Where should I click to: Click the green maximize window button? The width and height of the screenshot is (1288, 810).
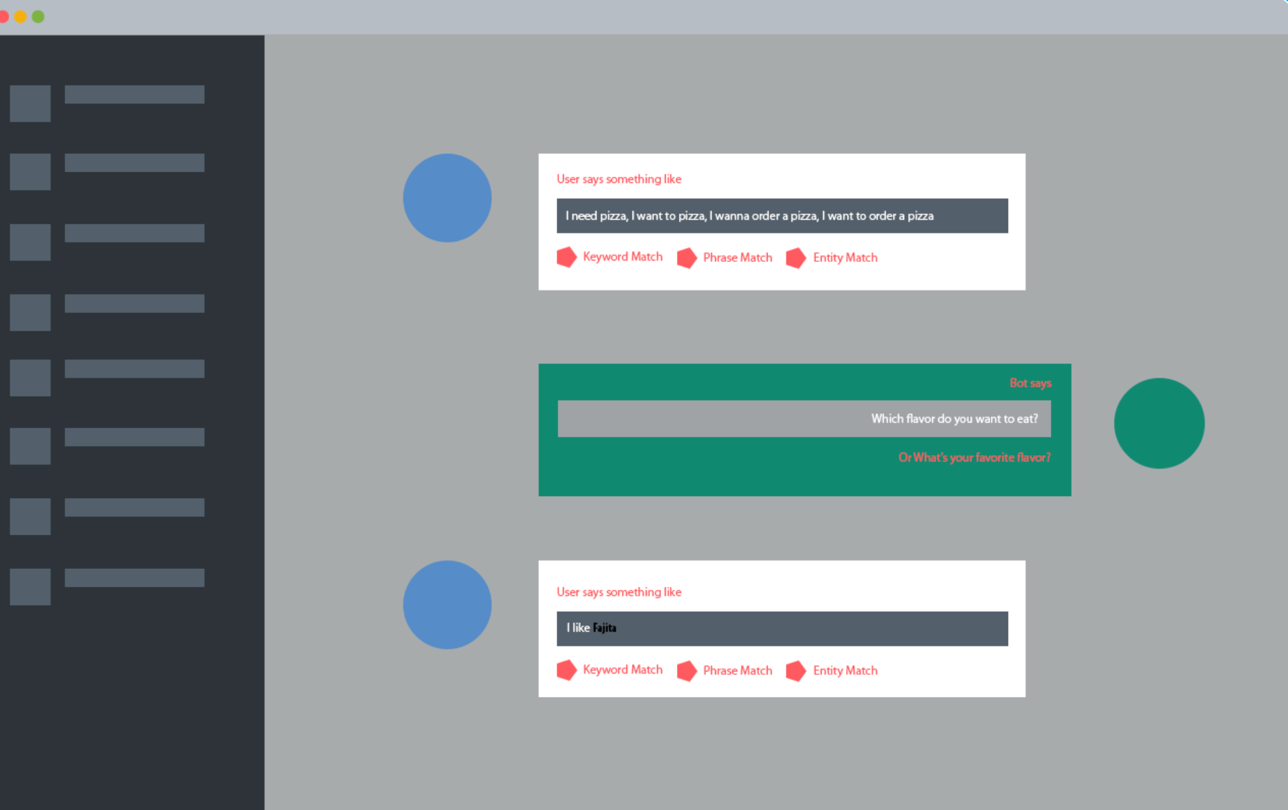pyautogui.click(x=38, y=17)
